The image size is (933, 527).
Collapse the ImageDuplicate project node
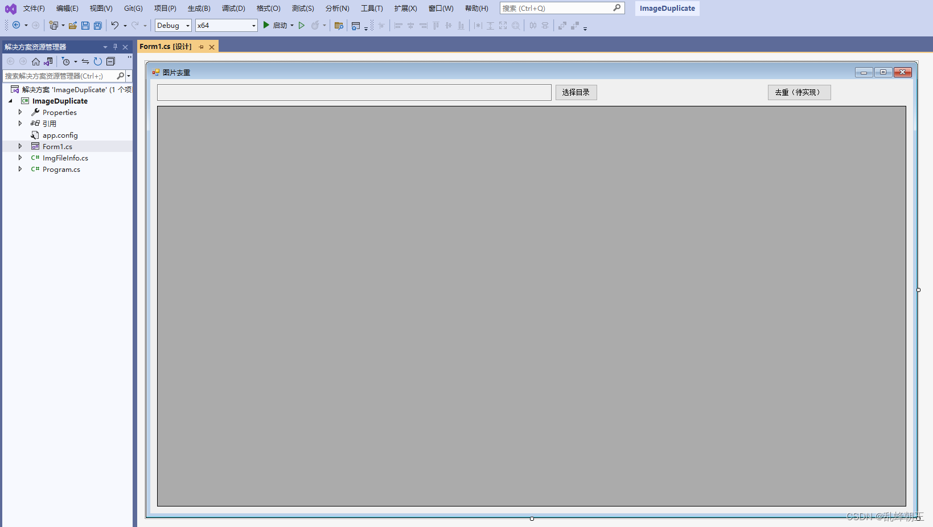10,101
